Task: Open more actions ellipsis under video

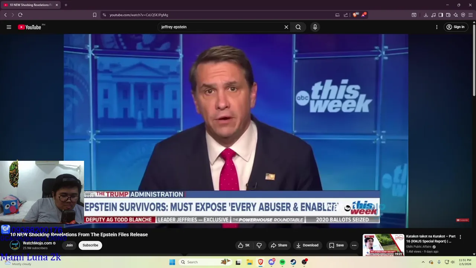Action: pyautogui.click(x=354, y=245)
